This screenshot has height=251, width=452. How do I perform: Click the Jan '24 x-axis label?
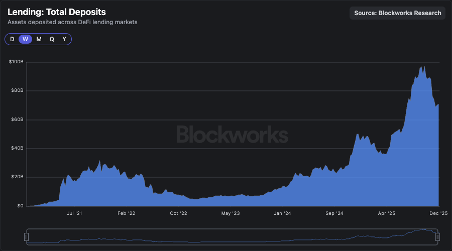282,213
